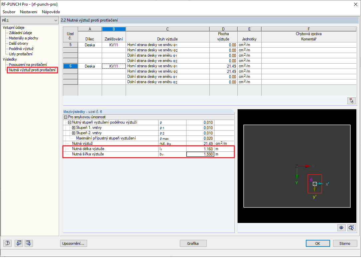Image resolution: width=361 pixels, height=270 pixels.
Task: Click the 'Nutná výztuž' row label
Action: (x=82, y=143)
